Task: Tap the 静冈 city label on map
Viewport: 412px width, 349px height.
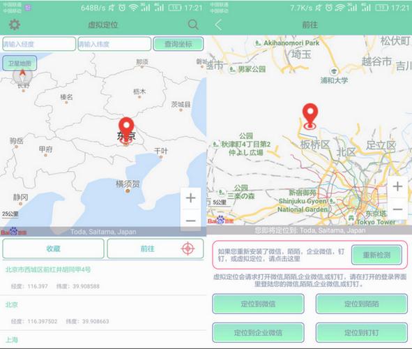Action: pos(20,198)
